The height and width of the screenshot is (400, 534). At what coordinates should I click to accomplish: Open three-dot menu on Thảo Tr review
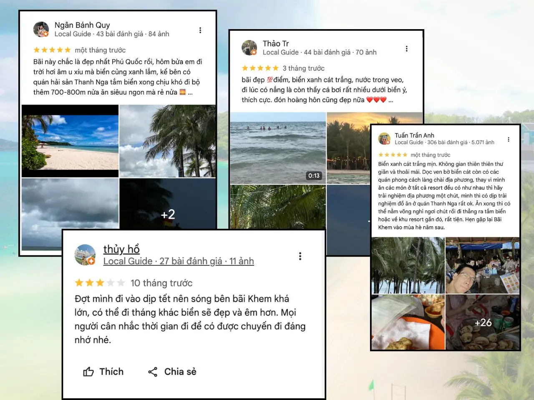(406, 49)
